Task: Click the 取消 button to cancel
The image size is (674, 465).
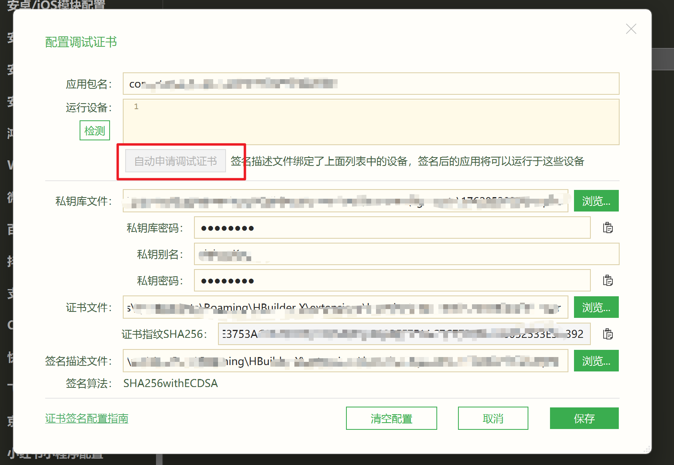Action: (493, 418)
